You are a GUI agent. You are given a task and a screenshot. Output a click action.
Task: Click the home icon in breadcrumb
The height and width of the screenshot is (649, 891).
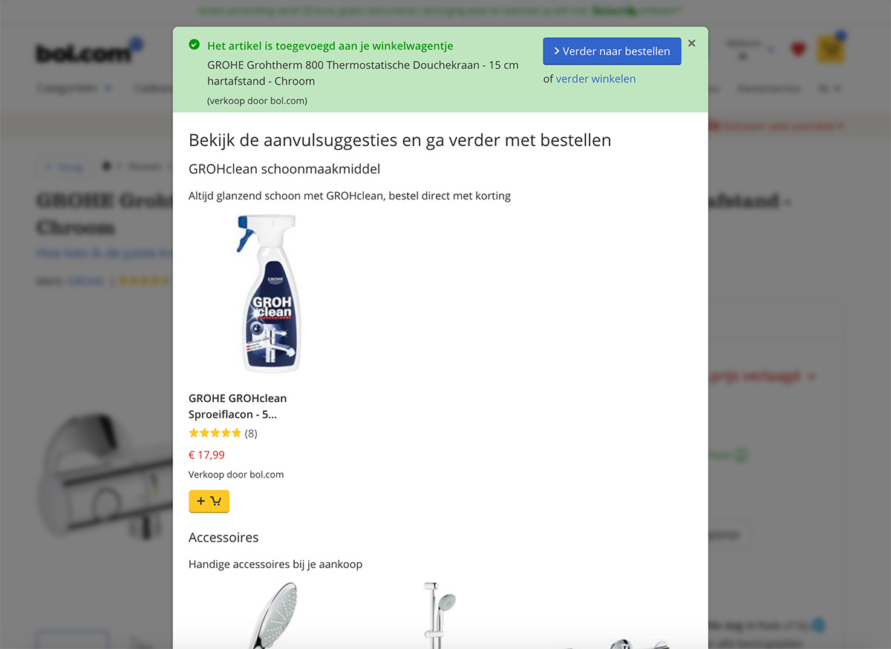pos(106,166)
